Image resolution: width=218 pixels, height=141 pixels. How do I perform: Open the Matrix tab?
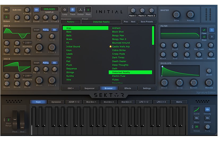179,102
